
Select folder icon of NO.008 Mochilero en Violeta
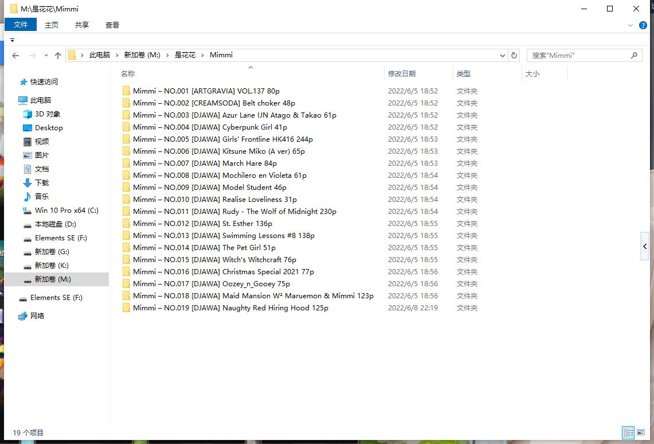coord(126,176)
